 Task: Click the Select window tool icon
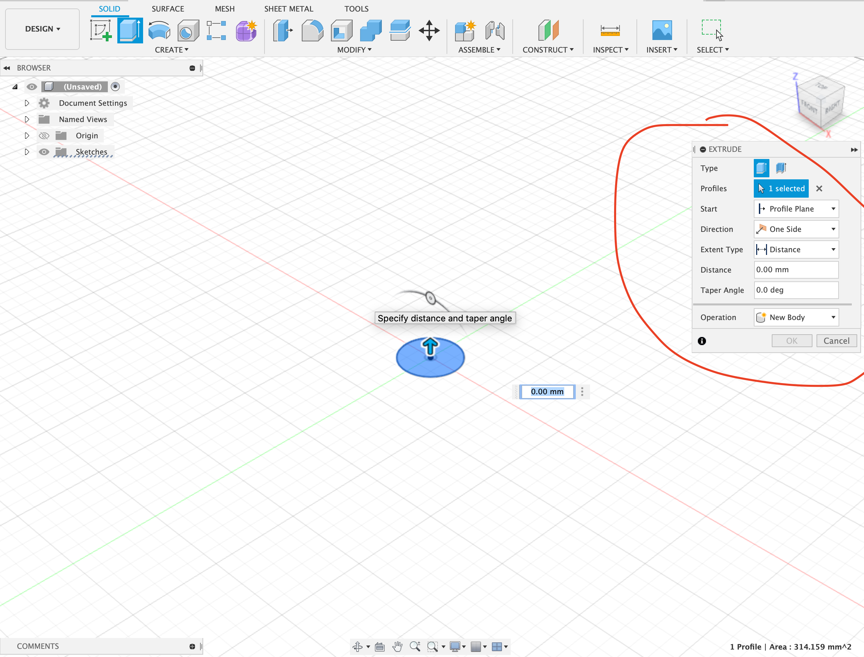[x=712, y=30]
